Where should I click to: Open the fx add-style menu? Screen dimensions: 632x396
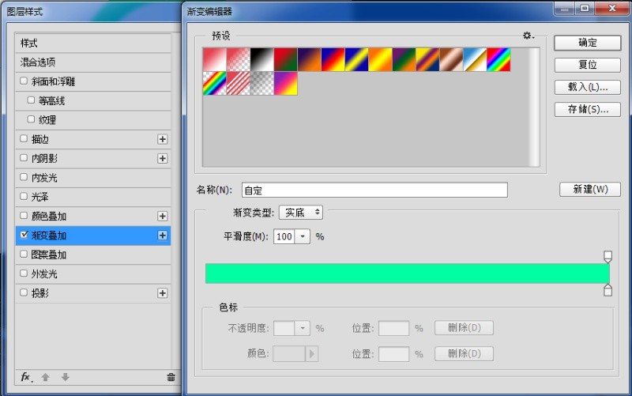(x=26, y=377)
